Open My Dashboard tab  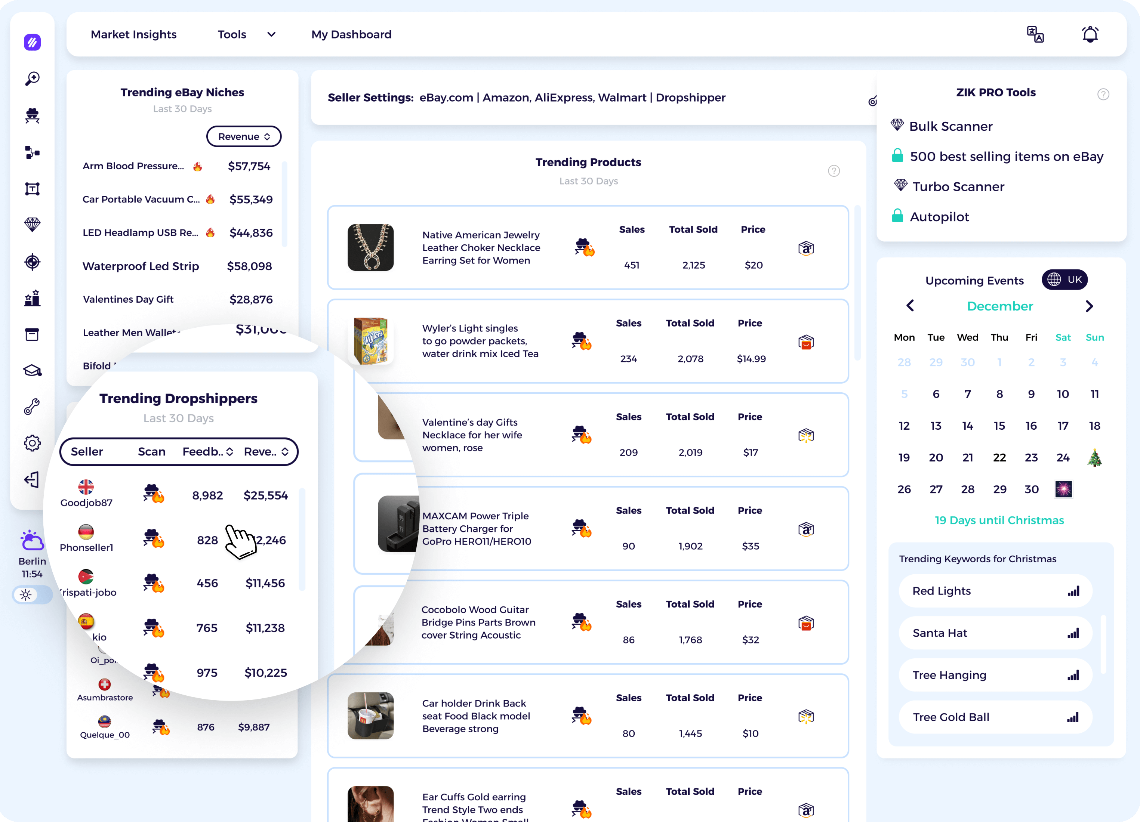351,34
